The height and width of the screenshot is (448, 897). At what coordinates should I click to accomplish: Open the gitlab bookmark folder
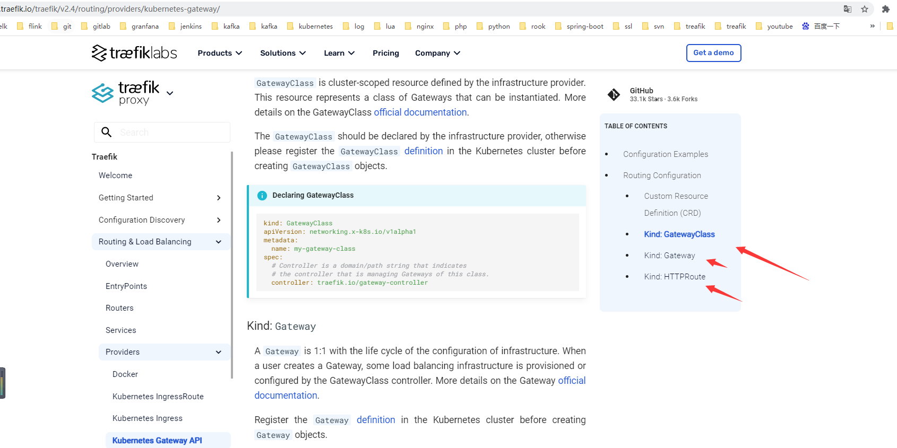(x=96, y=26)
